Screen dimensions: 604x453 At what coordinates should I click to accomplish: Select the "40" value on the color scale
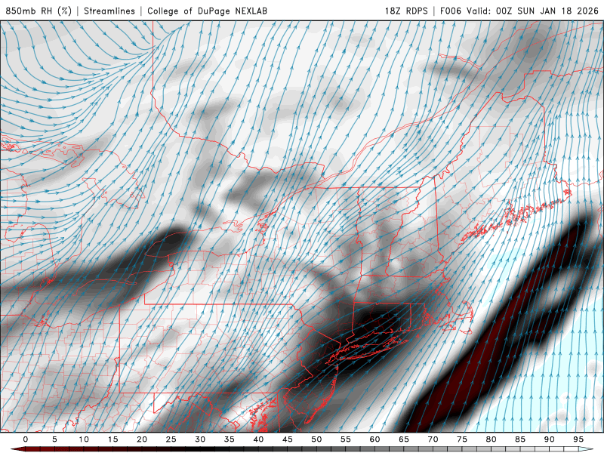(258, 439)
